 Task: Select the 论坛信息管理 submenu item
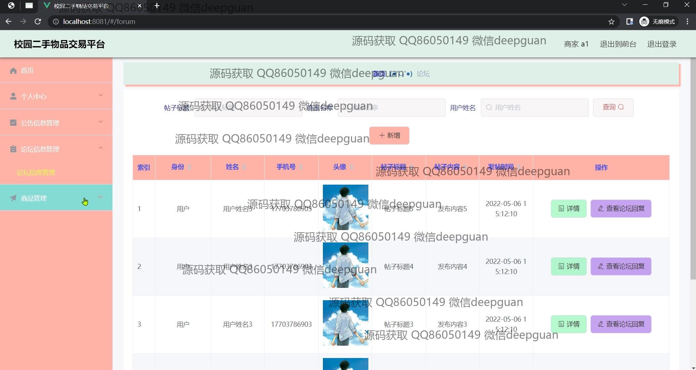[36, 173]
